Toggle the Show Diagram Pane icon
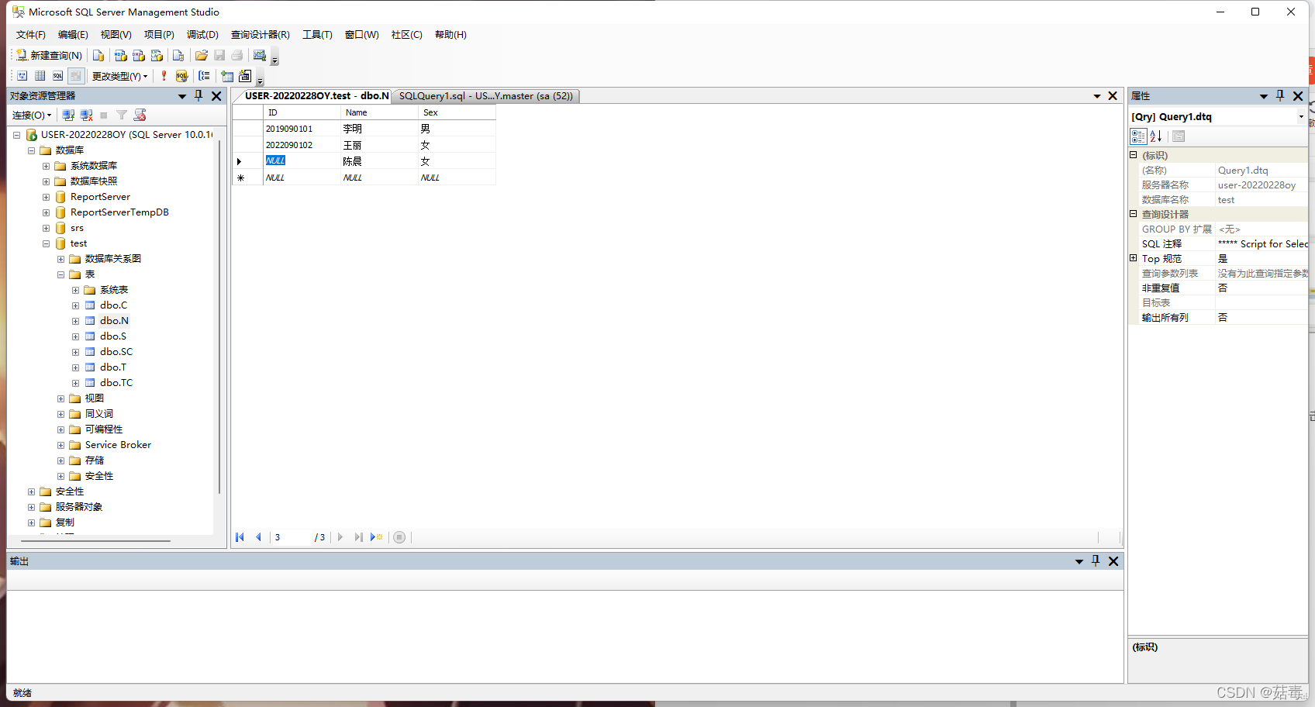The image size is (1315, 707). click(x=22, y=76)
